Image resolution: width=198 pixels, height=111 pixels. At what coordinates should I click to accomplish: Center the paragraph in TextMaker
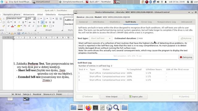click(46, 22)
